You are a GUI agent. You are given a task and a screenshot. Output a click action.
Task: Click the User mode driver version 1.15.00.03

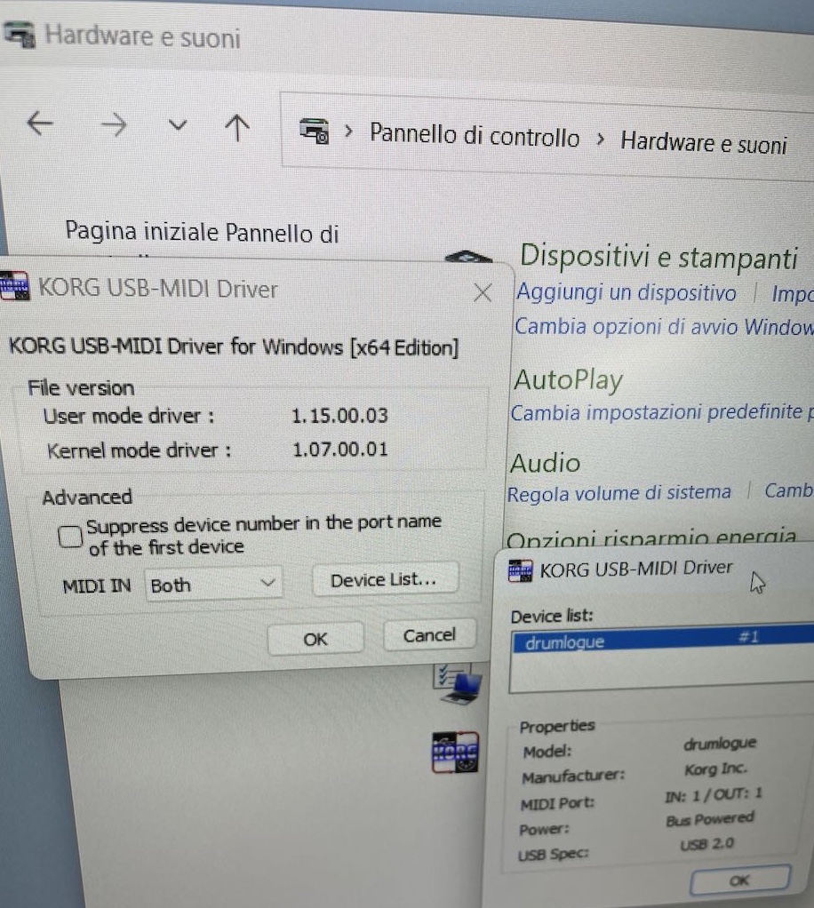click(x=339, y=416)
